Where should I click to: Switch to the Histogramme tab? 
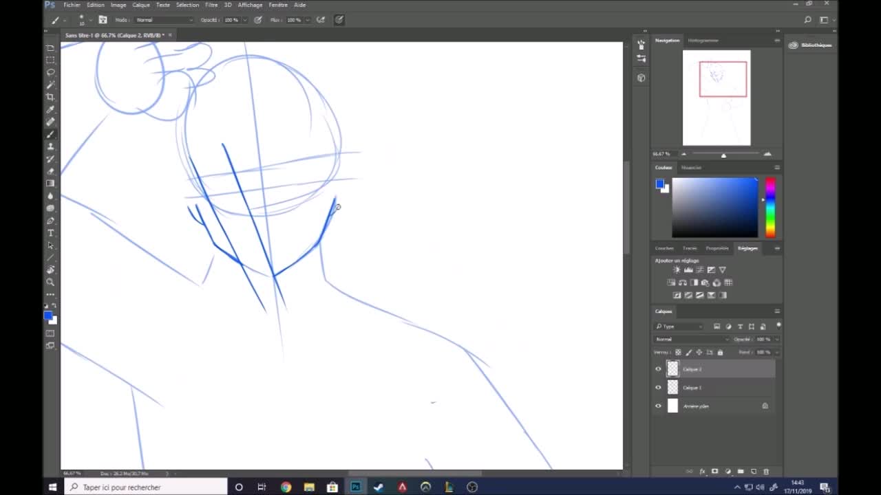point(703,41)
